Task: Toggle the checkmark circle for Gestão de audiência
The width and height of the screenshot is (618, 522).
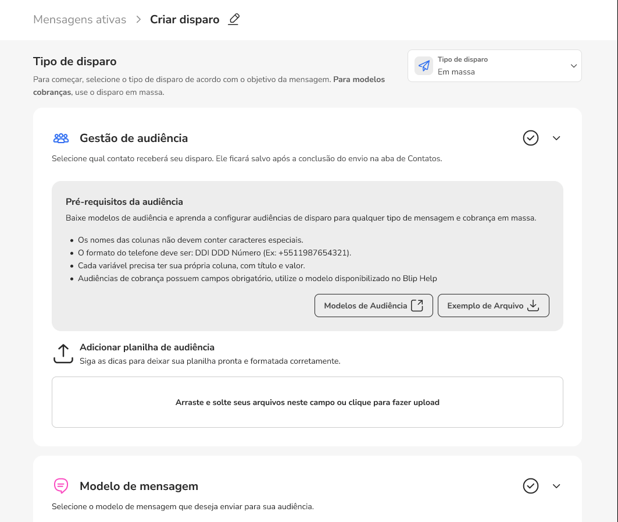Action: pyautogui.click(x=531, y=138)
